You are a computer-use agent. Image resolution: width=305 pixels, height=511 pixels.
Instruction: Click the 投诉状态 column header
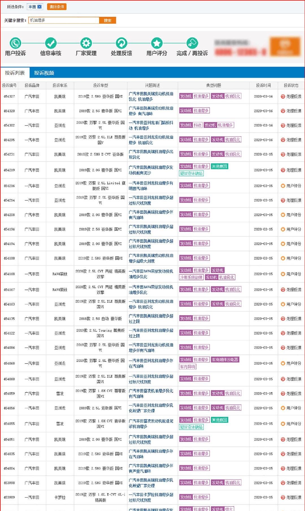pyautogui.click(x=291, y=85)
